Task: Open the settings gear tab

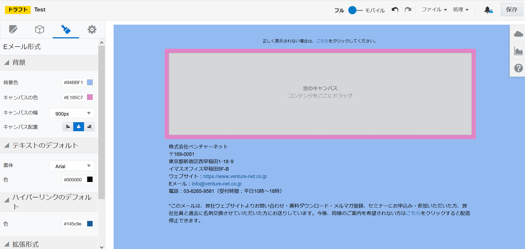Action: tap(92, 29)
